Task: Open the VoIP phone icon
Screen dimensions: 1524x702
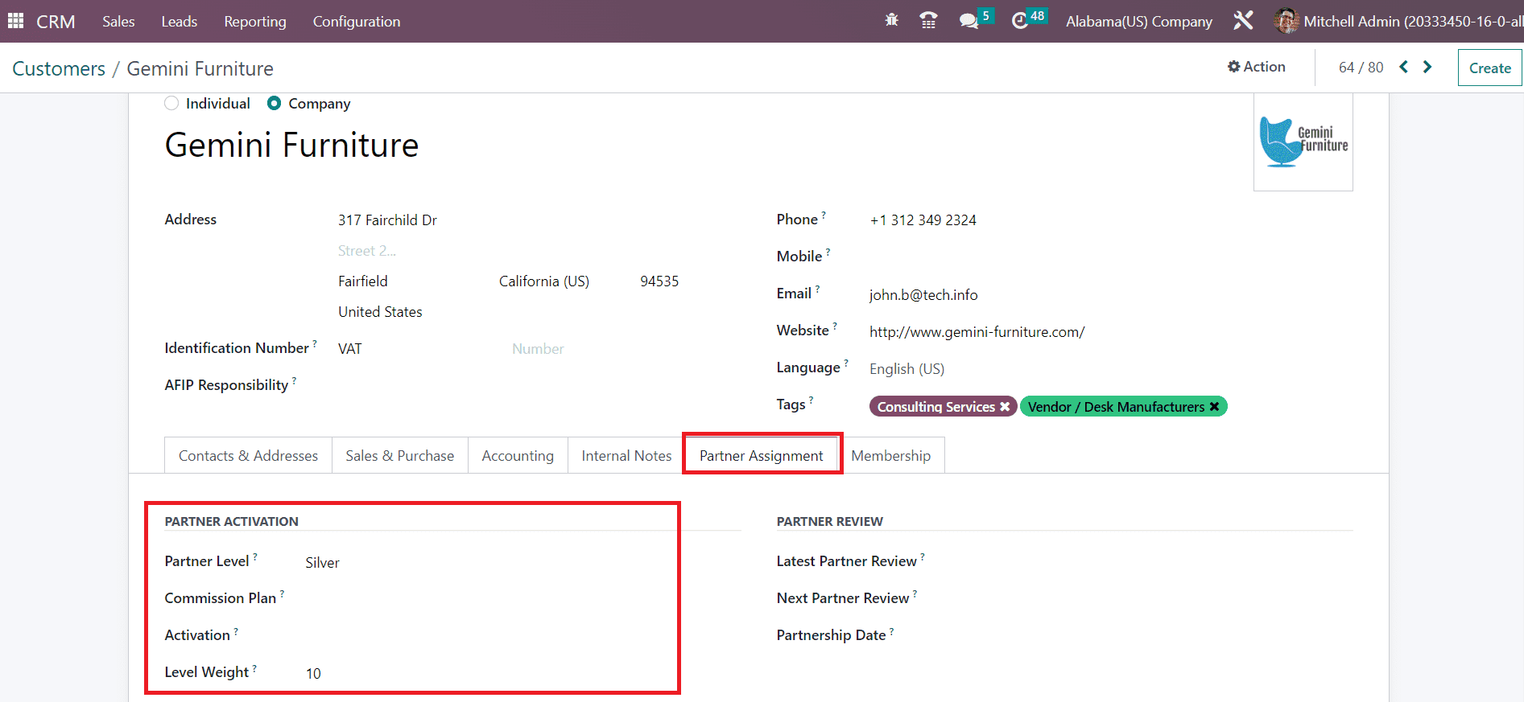Action: (x=928, y=21)
